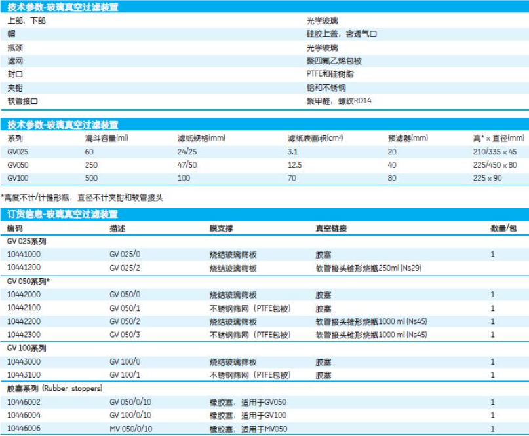Click 橡胶塞，适用于GV050 cell
The width and height of the screenshot is (529, 436).
[x=248, y=402]
